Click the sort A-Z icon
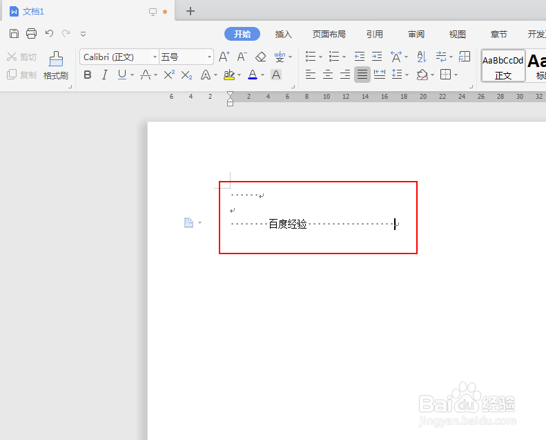The height and width of the screenshot is (440, 546). 421,57
